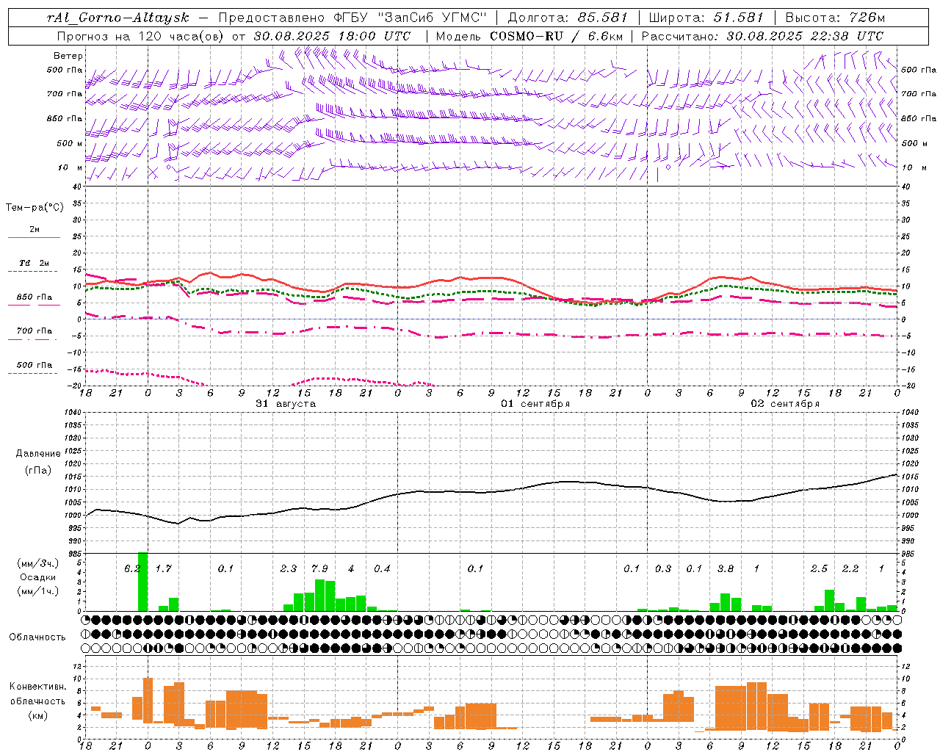Click the pink dashed sample under legend "500 гПа"
The width and height of the screenshot is (940, 752).
pyautogui.click(x=33, y=374)
